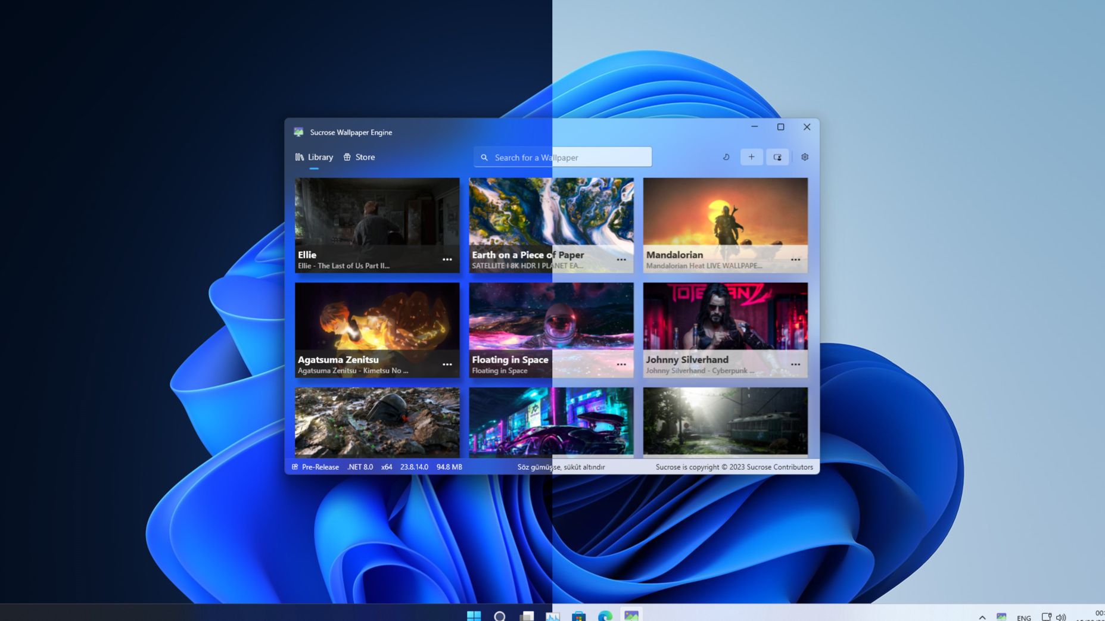Open Microsoft Edge from the taskbar
This screenshot has width=1105, height=621.
coord(605,616)
